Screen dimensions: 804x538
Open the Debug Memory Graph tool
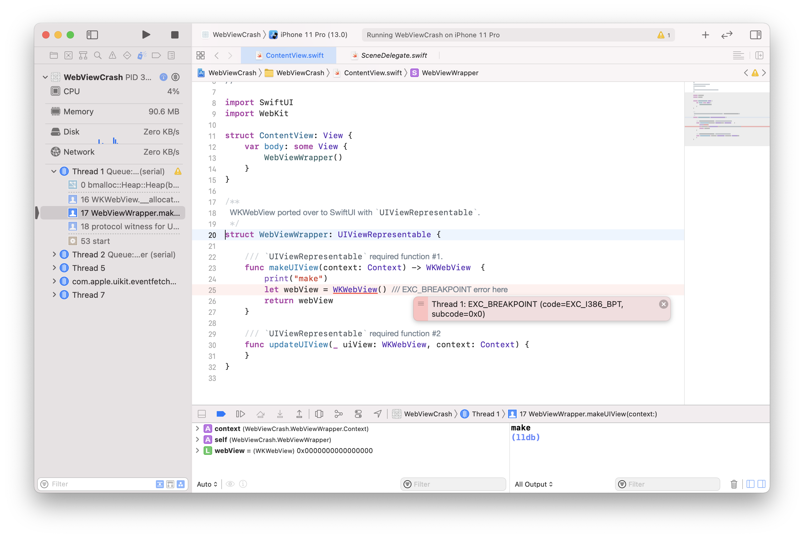click(x=338, y=414)
